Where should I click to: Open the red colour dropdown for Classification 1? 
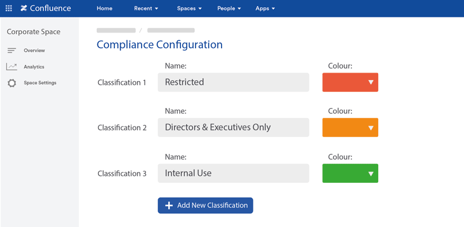point(350,82)
